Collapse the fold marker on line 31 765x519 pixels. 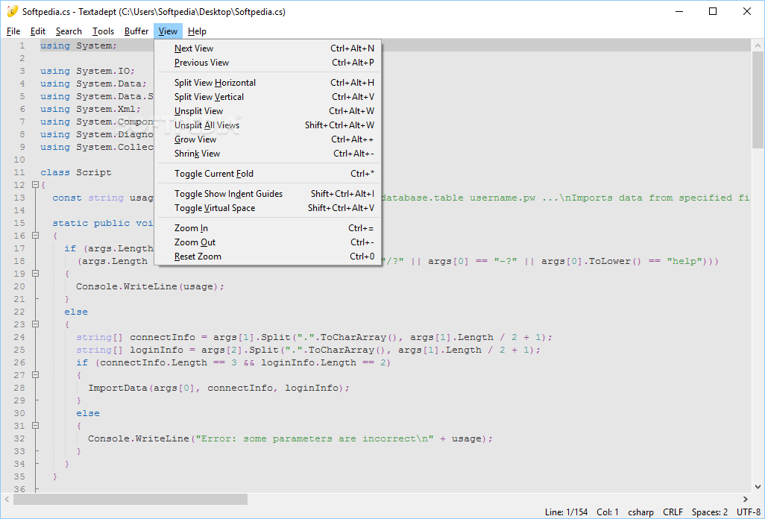point(35,426)
